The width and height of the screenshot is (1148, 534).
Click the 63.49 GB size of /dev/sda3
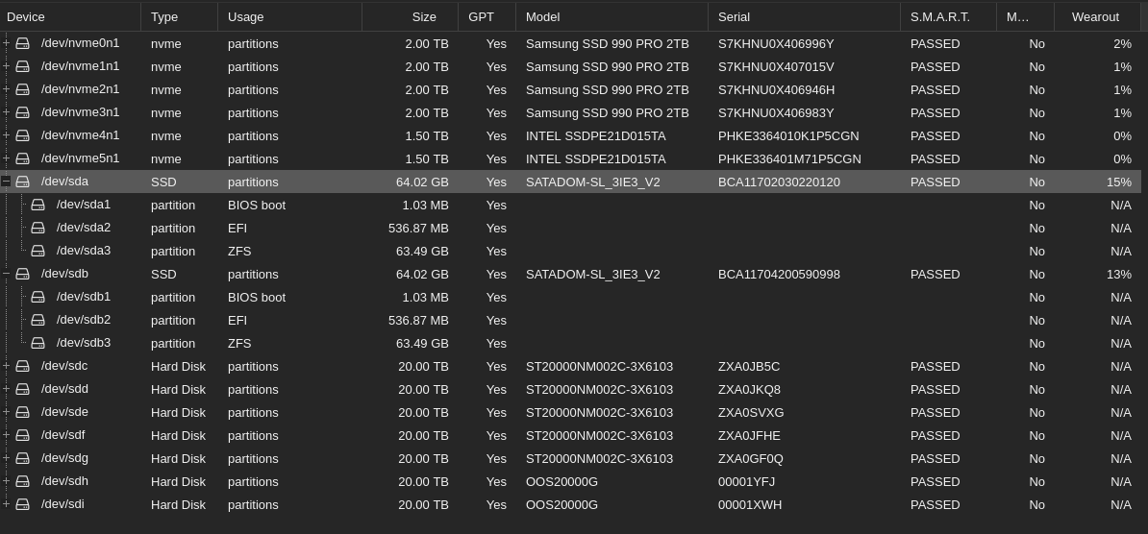click(422, 251)
